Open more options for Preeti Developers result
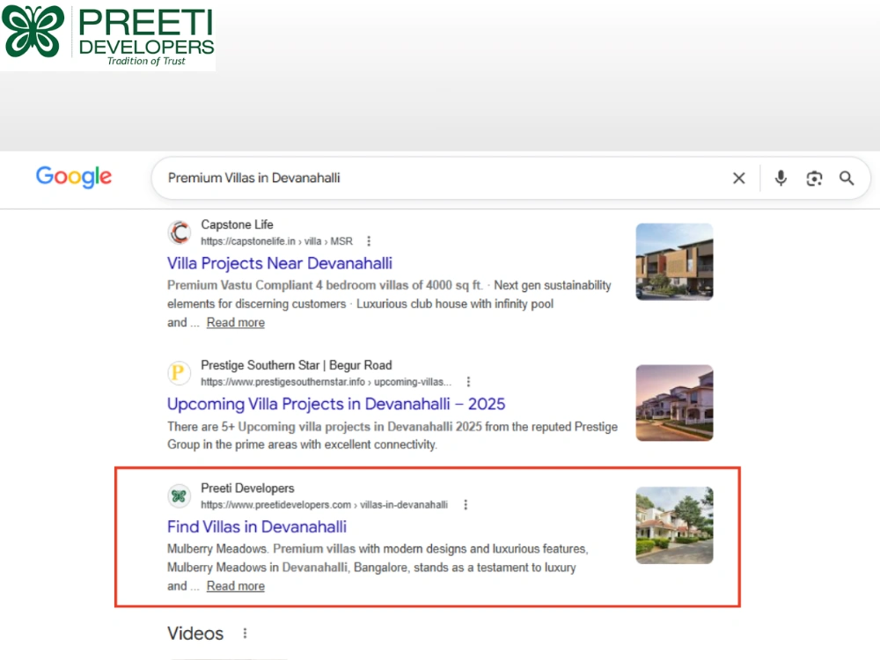 click(466, 505)
